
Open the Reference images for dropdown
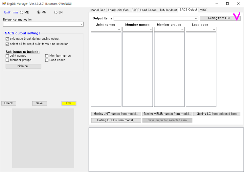43,24
